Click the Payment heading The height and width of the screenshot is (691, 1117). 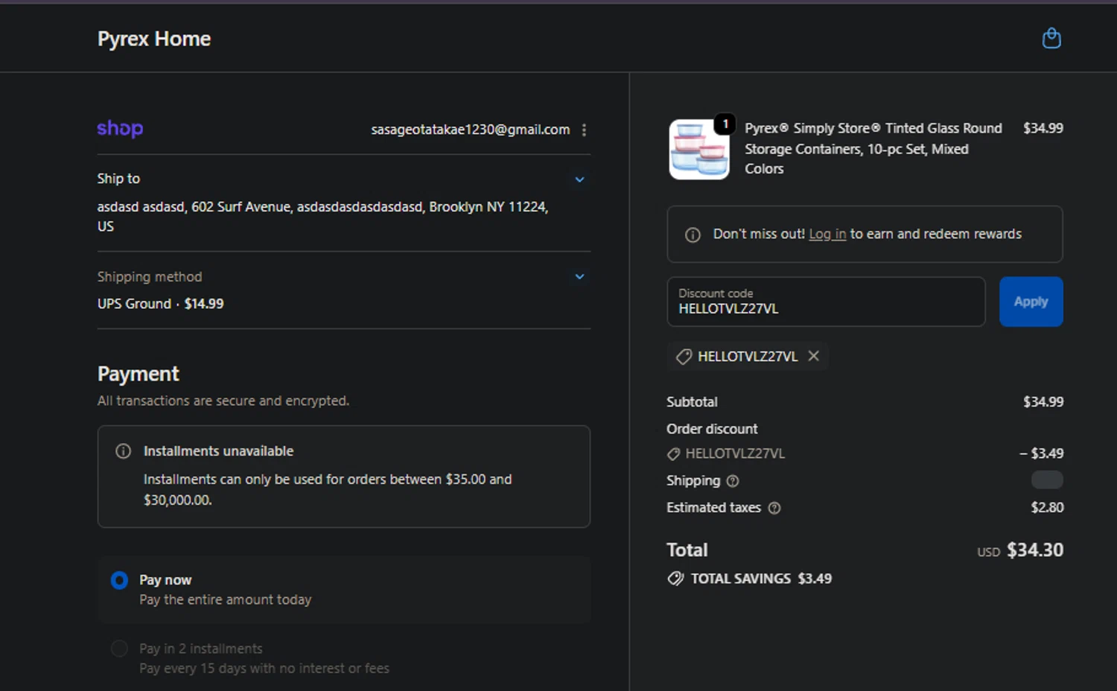tap(139, 374)
